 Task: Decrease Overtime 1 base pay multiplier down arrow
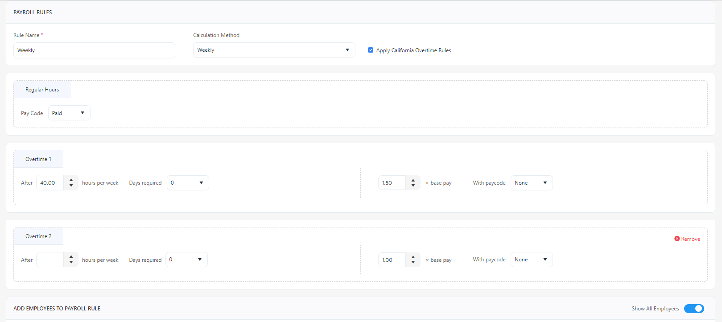point(413,186)
